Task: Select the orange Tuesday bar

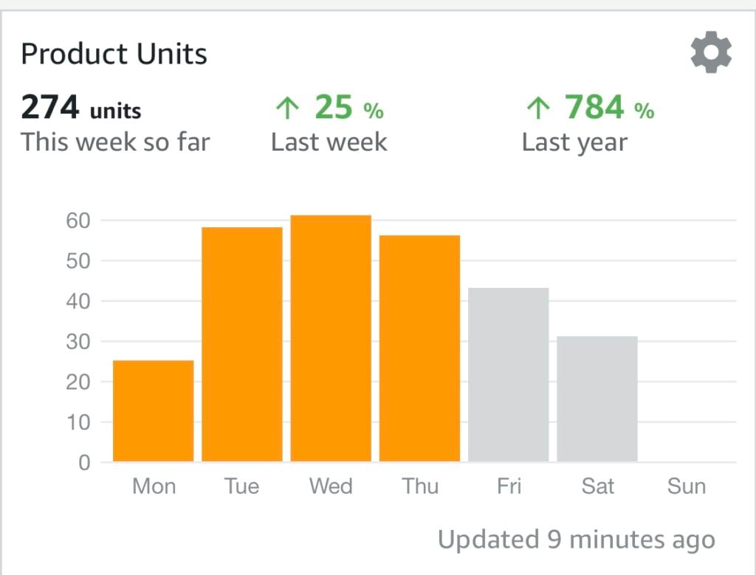Action: [242, 344]
